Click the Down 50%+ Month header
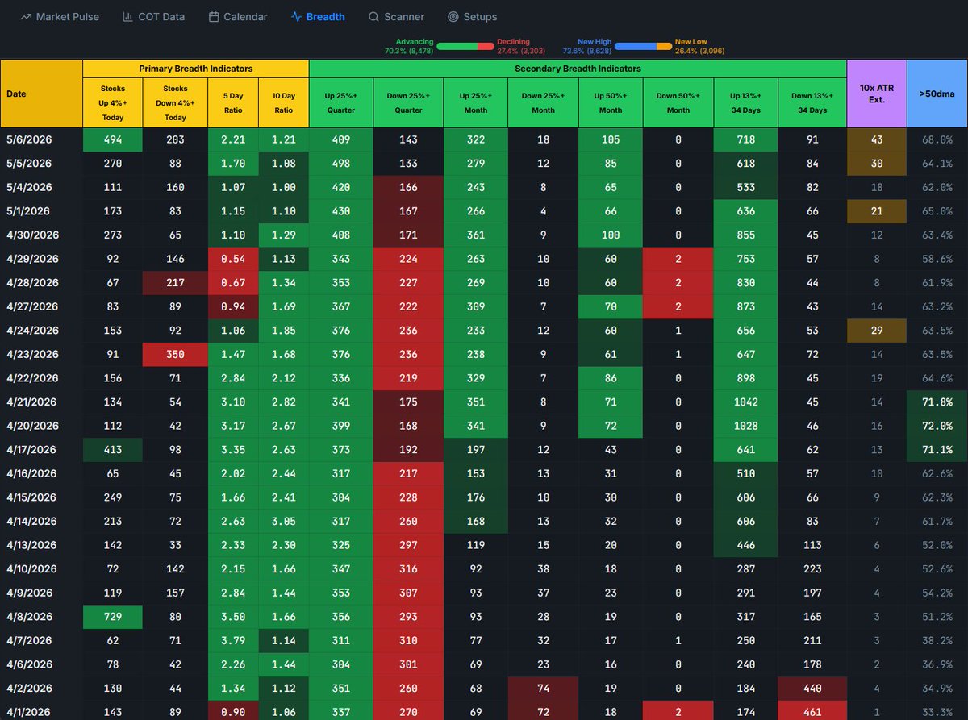 tap(678, 102)
